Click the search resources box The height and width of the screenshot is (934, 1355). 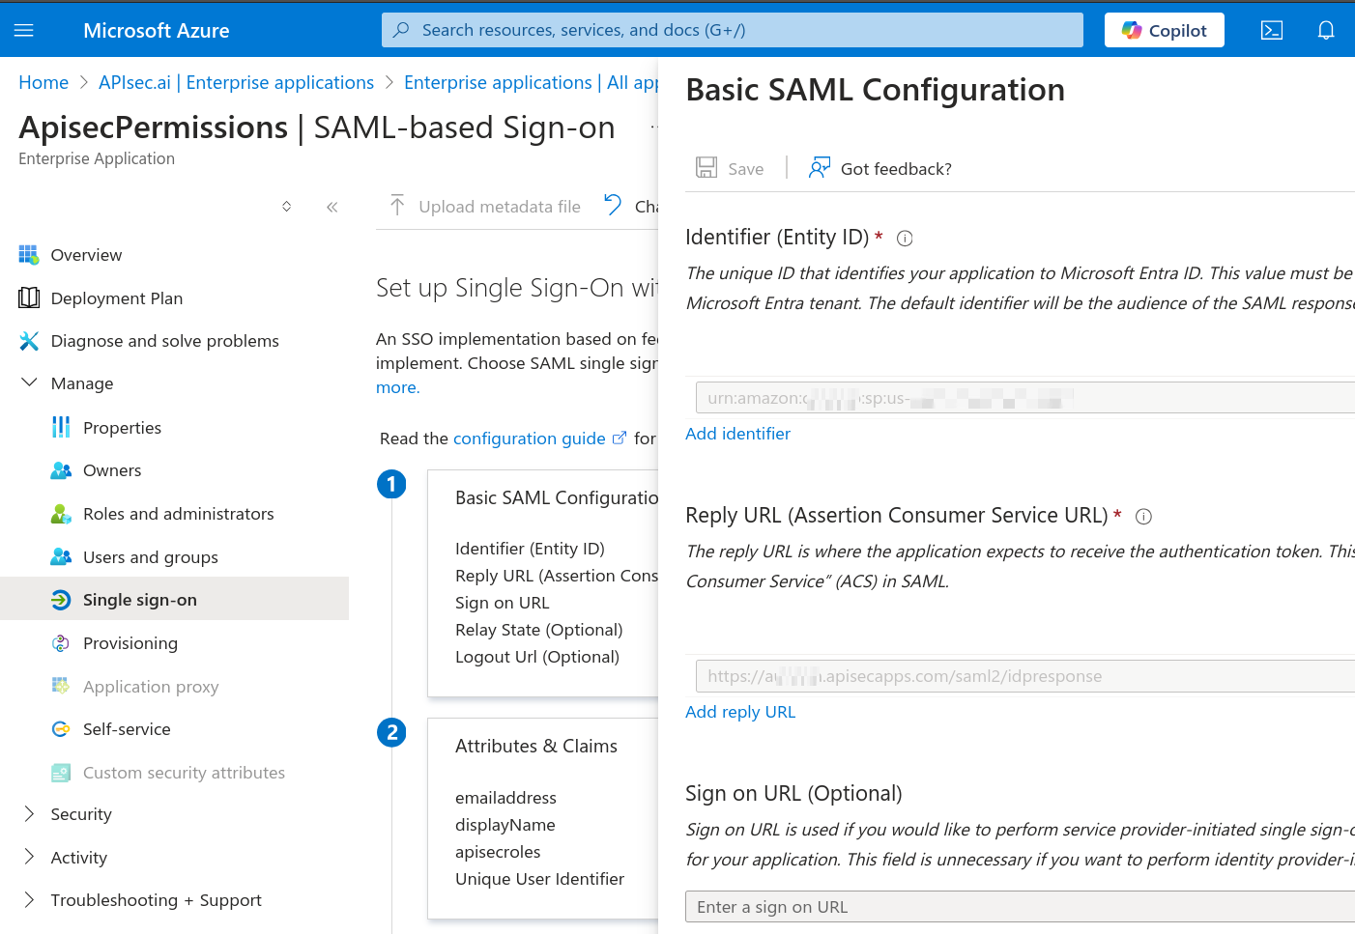pyautogui.click(x=732, y=30)
